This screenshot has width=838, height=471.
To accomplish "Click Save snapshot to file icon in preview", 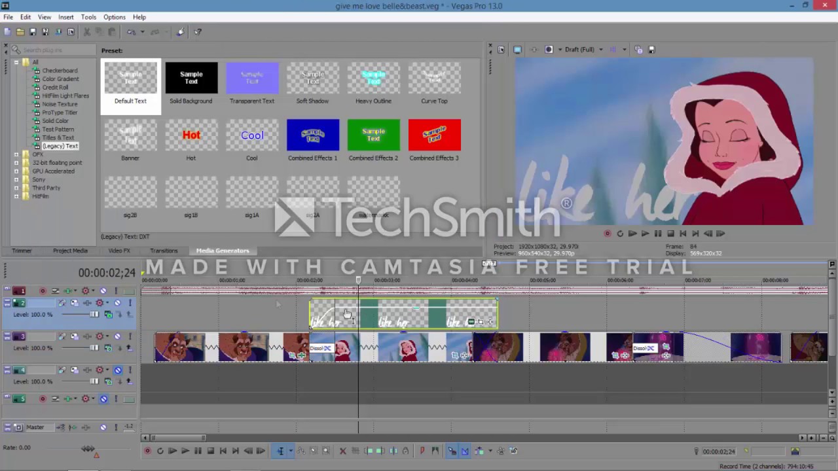I will [651, 49].
